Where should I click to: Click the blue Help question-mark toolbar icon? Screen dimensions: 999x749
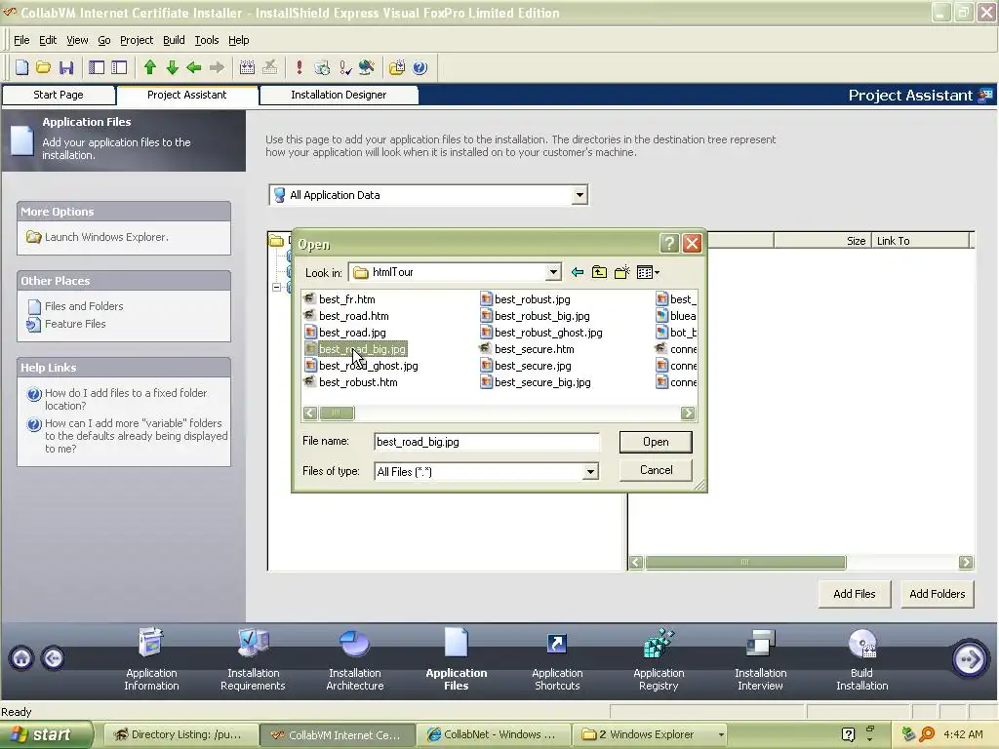pyautogui.click(x=420, y=67)
